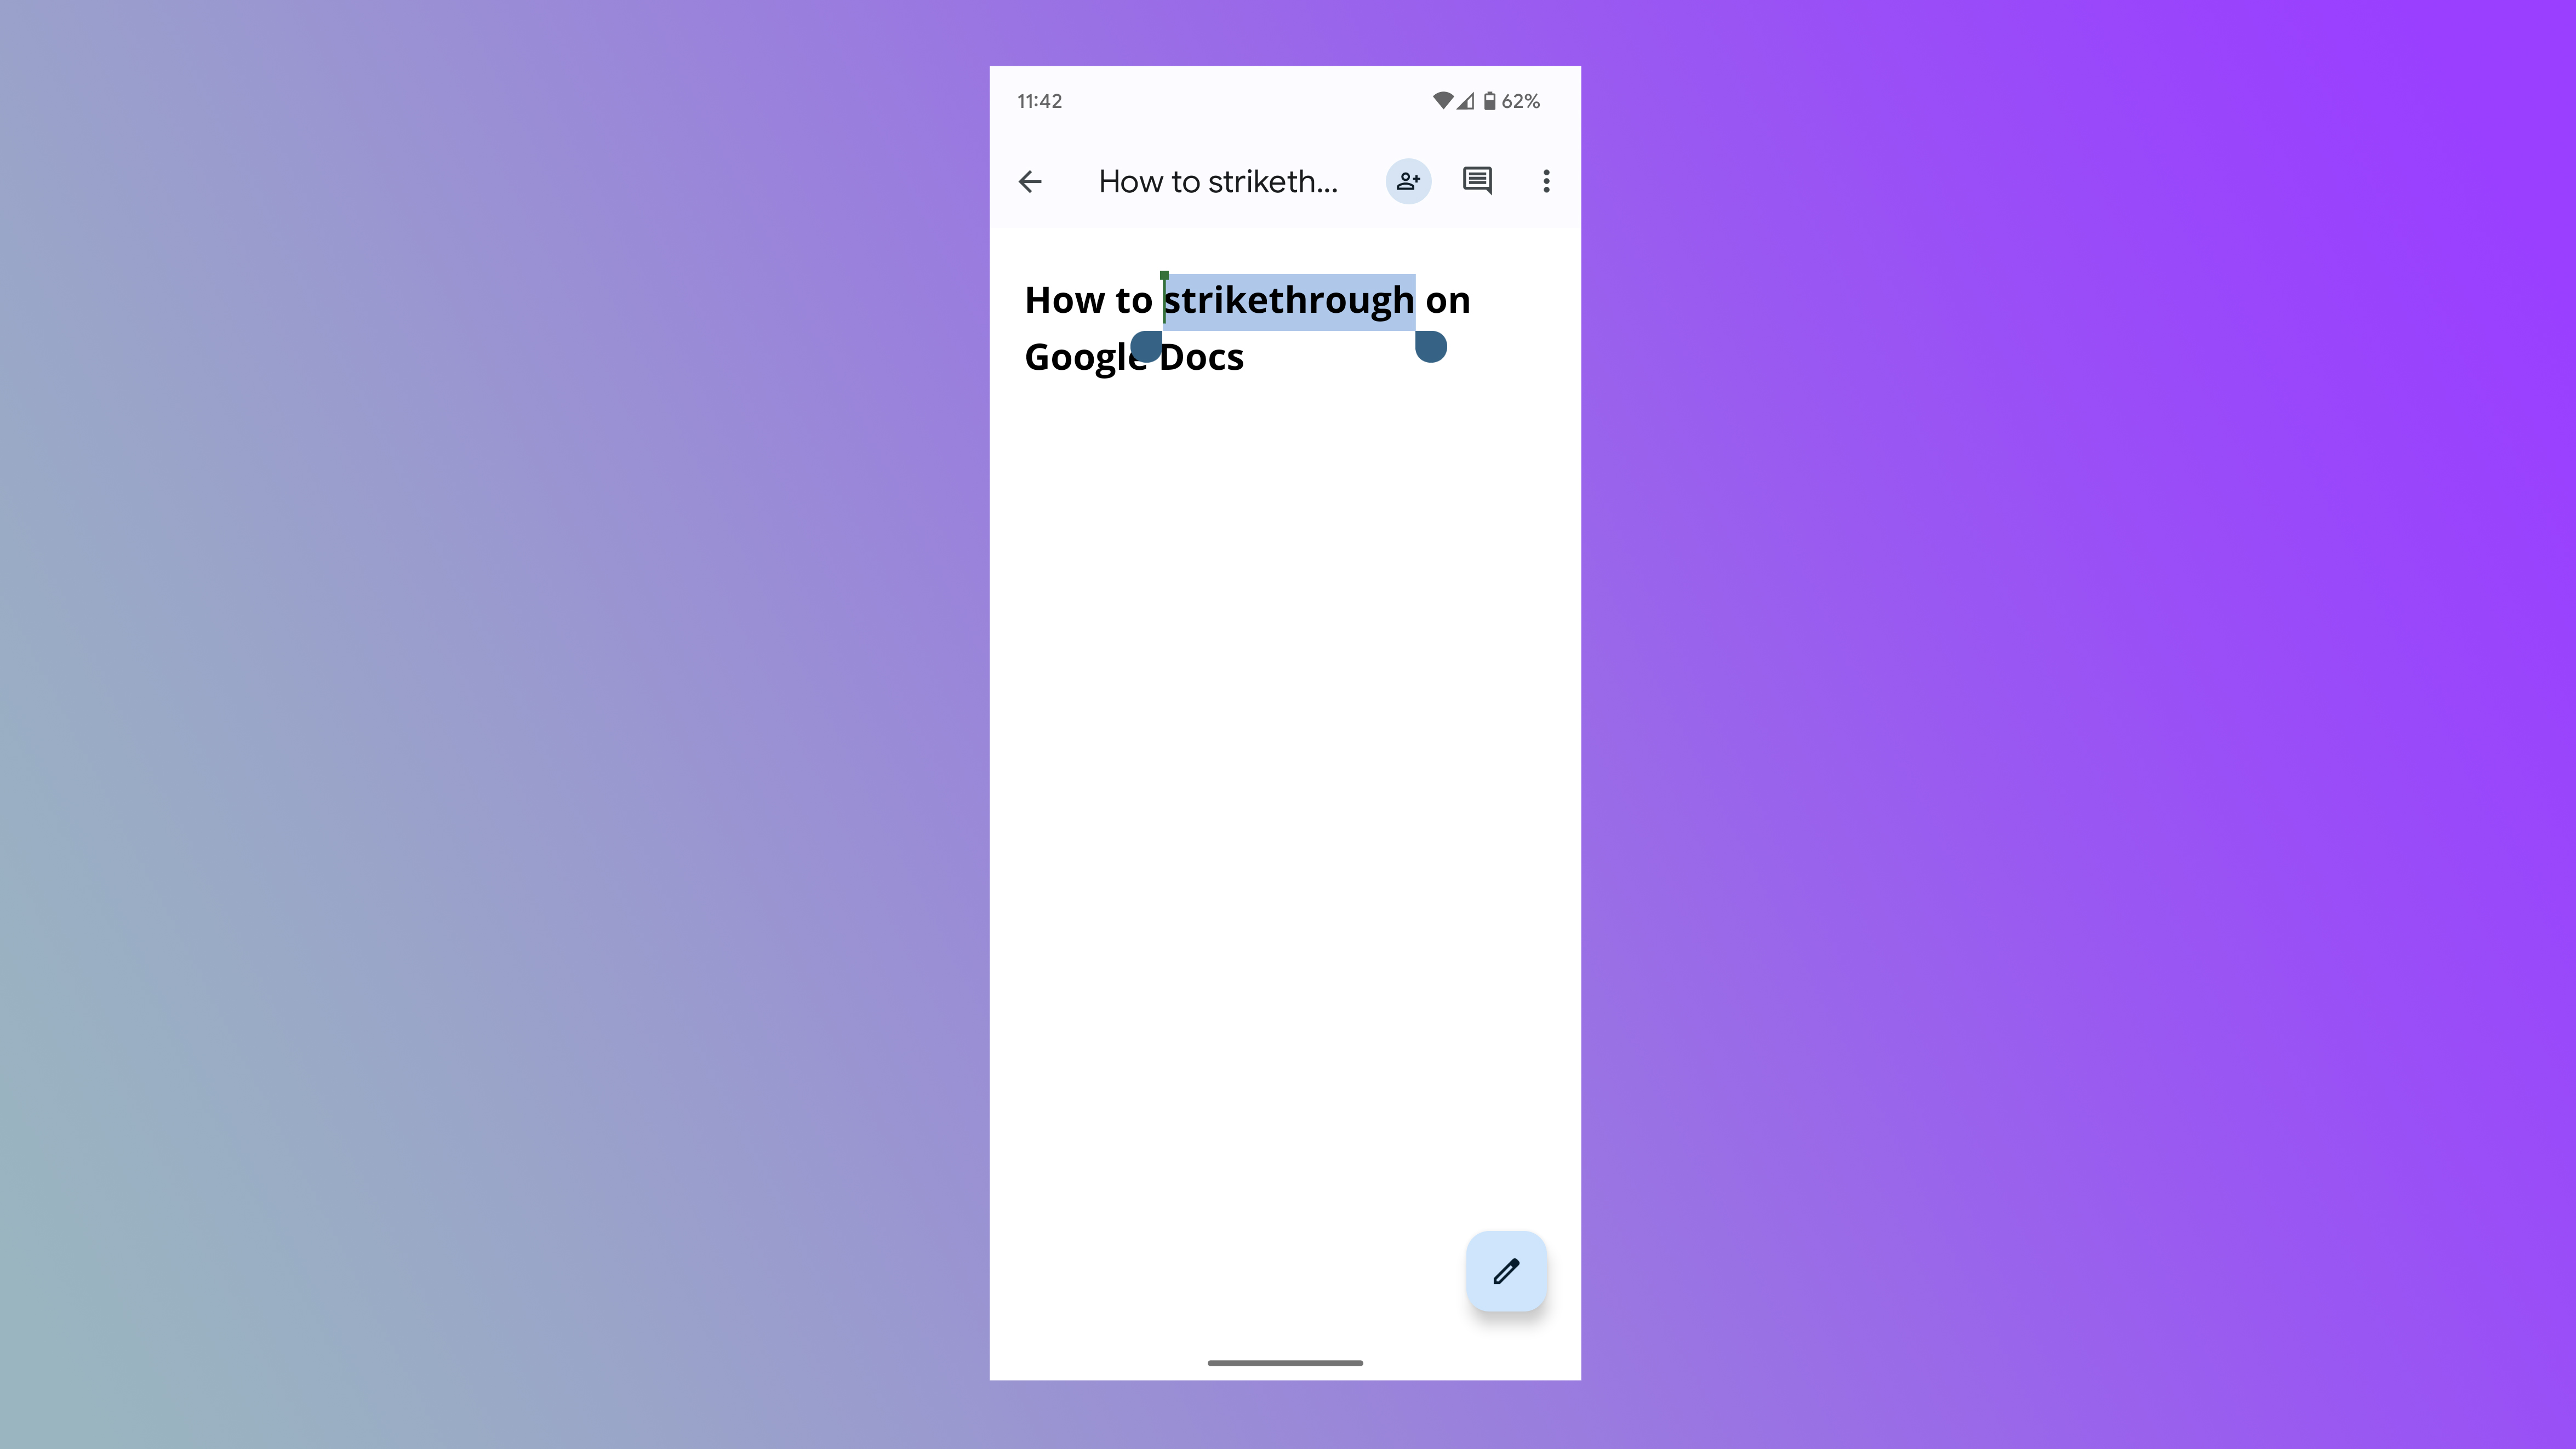Open the three-dot more options menu
Image resolution: width=2576 pixels, height=1449 pixels.
coord(1546,180)
